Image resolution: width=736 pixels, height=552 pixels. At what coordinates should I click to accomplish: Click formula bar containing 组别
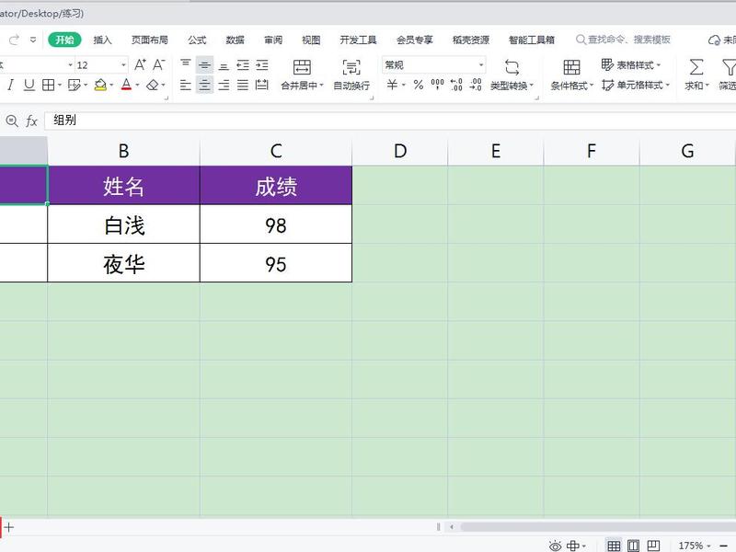[390, 121]
